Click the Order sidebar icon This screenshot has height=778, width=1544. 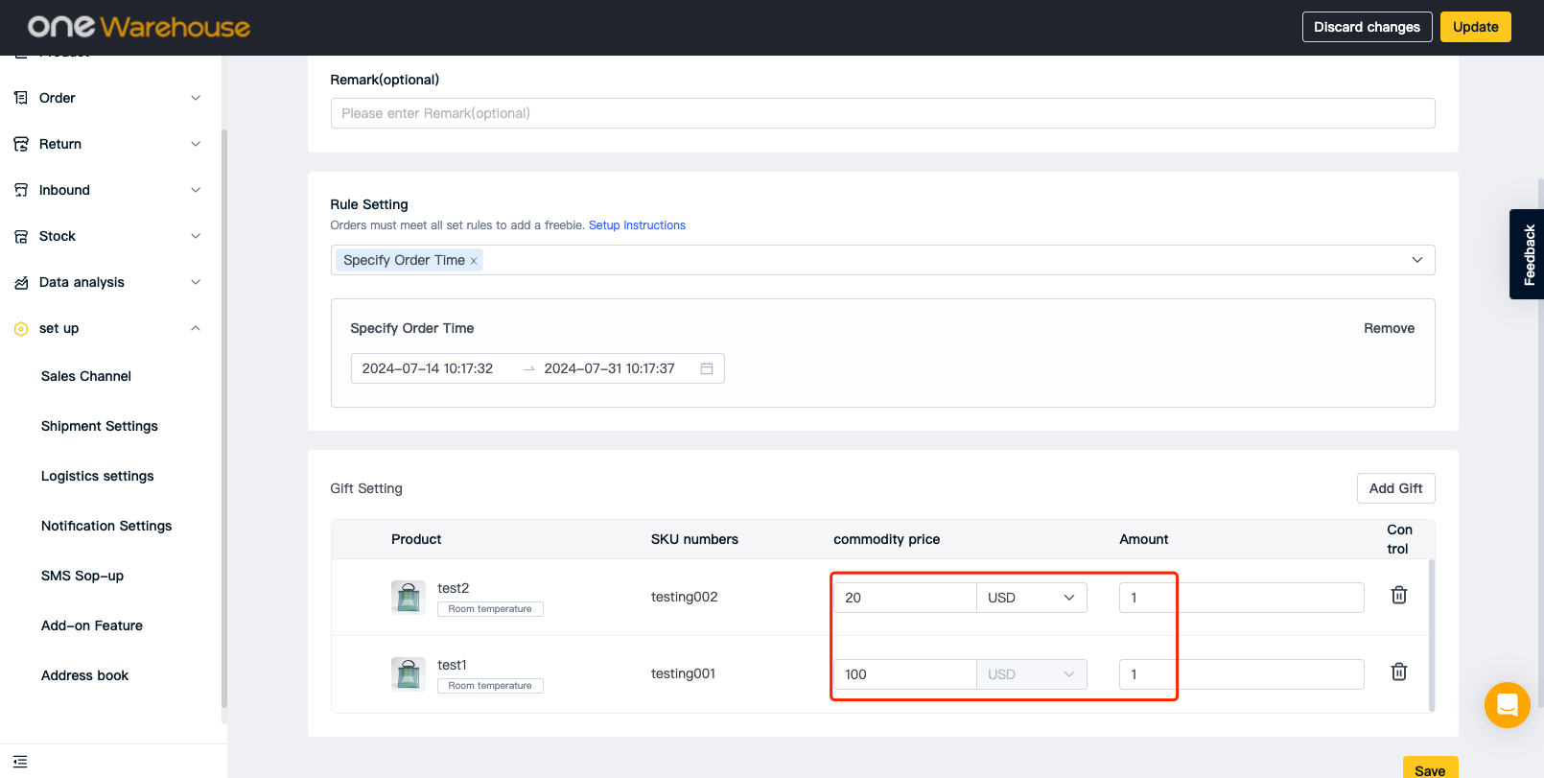point(21,98)
